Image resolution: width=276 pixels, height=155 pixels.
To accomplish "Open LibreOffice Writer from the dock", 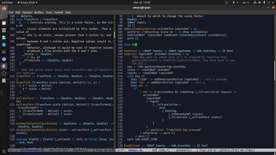I will point(4,37).
